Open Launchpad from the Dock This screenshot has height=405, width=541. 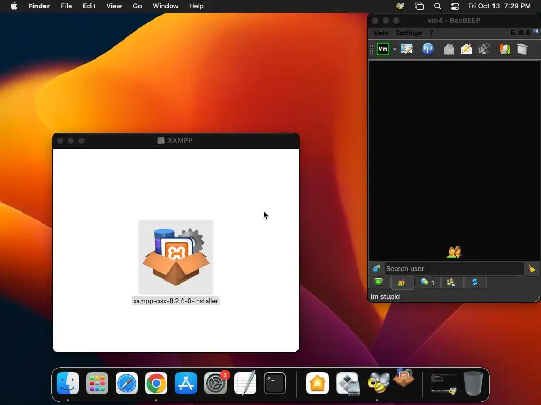click(x=97, y=383)
